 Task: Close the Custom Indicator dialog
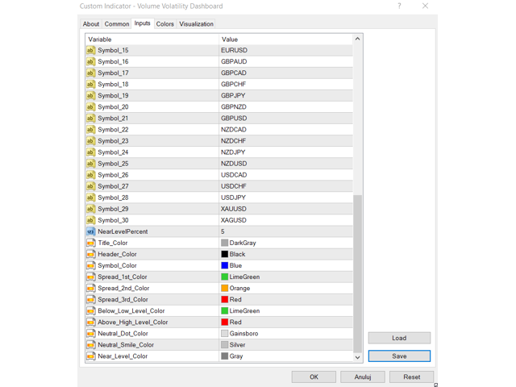tap(425, 6)
